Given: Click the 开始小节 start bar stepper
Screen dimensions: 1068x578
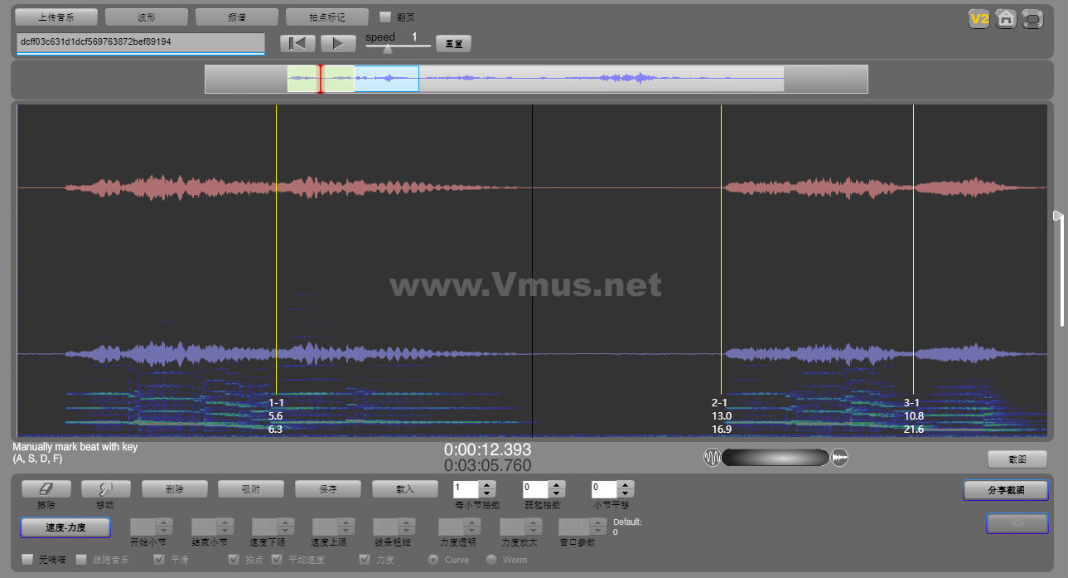Looking at the screenshot, I should click(x=152, y=527).
